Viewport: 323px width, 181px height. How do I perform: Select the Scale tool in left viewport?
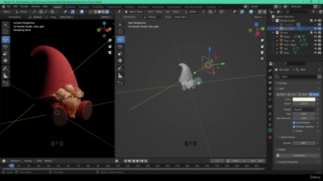click(6, 54)
